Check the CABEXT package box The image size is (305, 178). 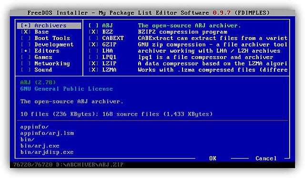(x=93, y=38)
